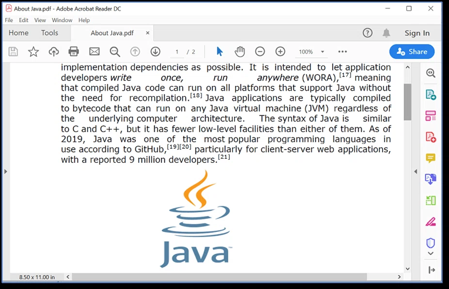The width and height of the screenshot is (449, 289).
Task: Click the Save file icon
Action: point(13,52)
